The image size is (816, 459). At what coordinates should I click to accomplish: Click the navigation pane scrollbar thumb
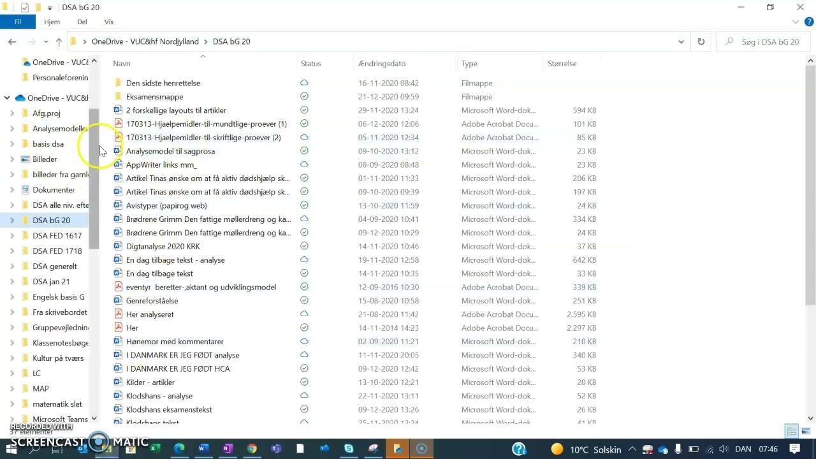point(94,178)
